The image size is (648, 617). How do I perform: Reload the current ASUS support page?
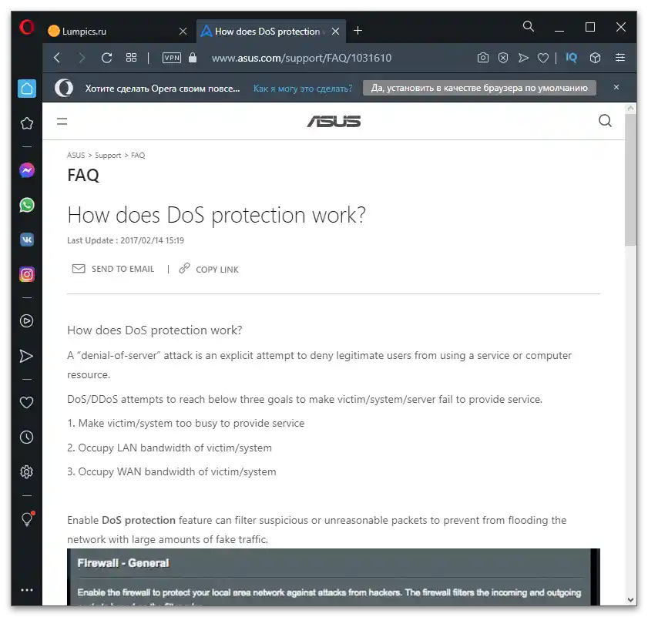point(106,58)
